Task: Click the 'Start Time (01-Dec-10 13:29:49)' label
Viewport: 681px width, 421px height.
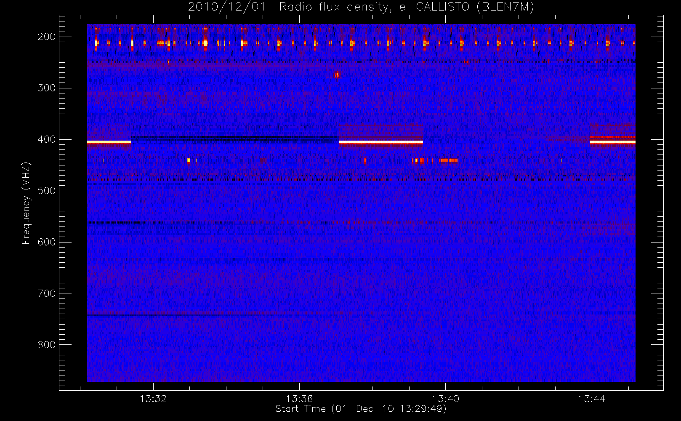Action: [x=361, y=409]
